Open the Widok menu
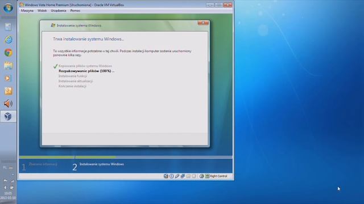 coord(42,11)
